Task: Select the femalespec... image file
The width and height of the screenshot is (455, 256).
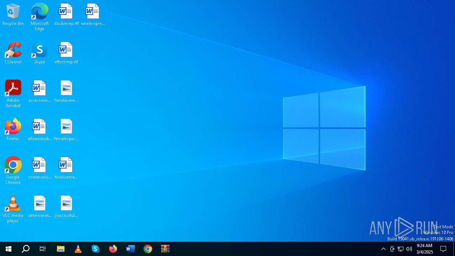Action: pyautogui.click(x=66, y=130)
